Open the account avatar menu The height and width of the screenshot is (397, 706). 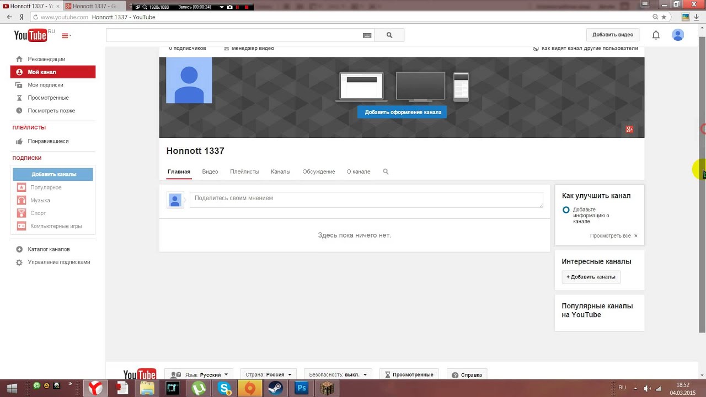tap(678, 35)
